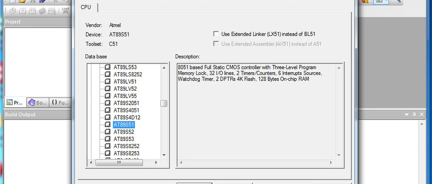Click the Project panel title bar

click(38, 22)
